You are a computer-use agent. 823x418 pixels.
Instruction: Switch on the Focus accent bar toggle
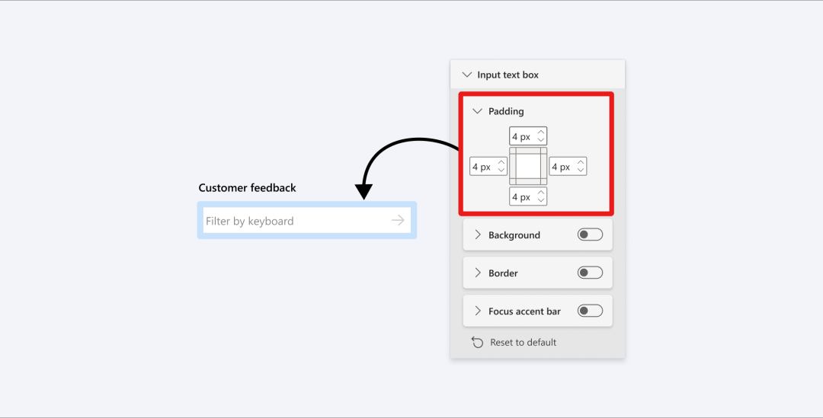pos(590,311)
